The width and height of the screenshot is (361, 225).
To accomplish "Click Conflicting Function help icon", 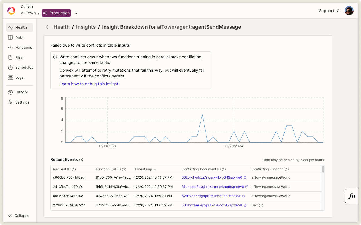I will coord(287,169).
